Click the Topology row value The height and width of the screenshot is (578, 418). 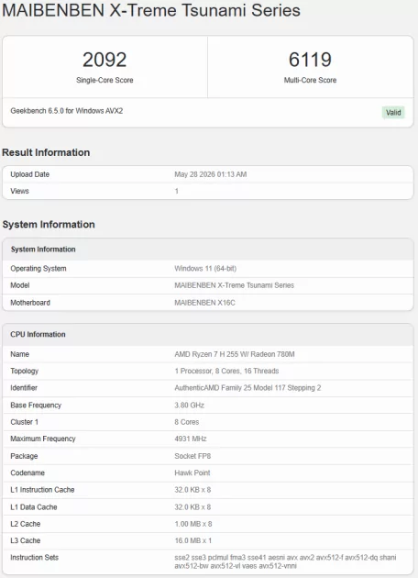click(226, 371)
